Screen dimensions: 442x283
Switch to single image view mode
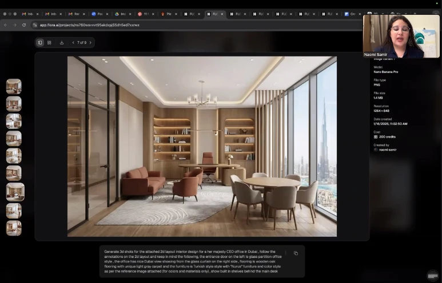click(40, 42)
